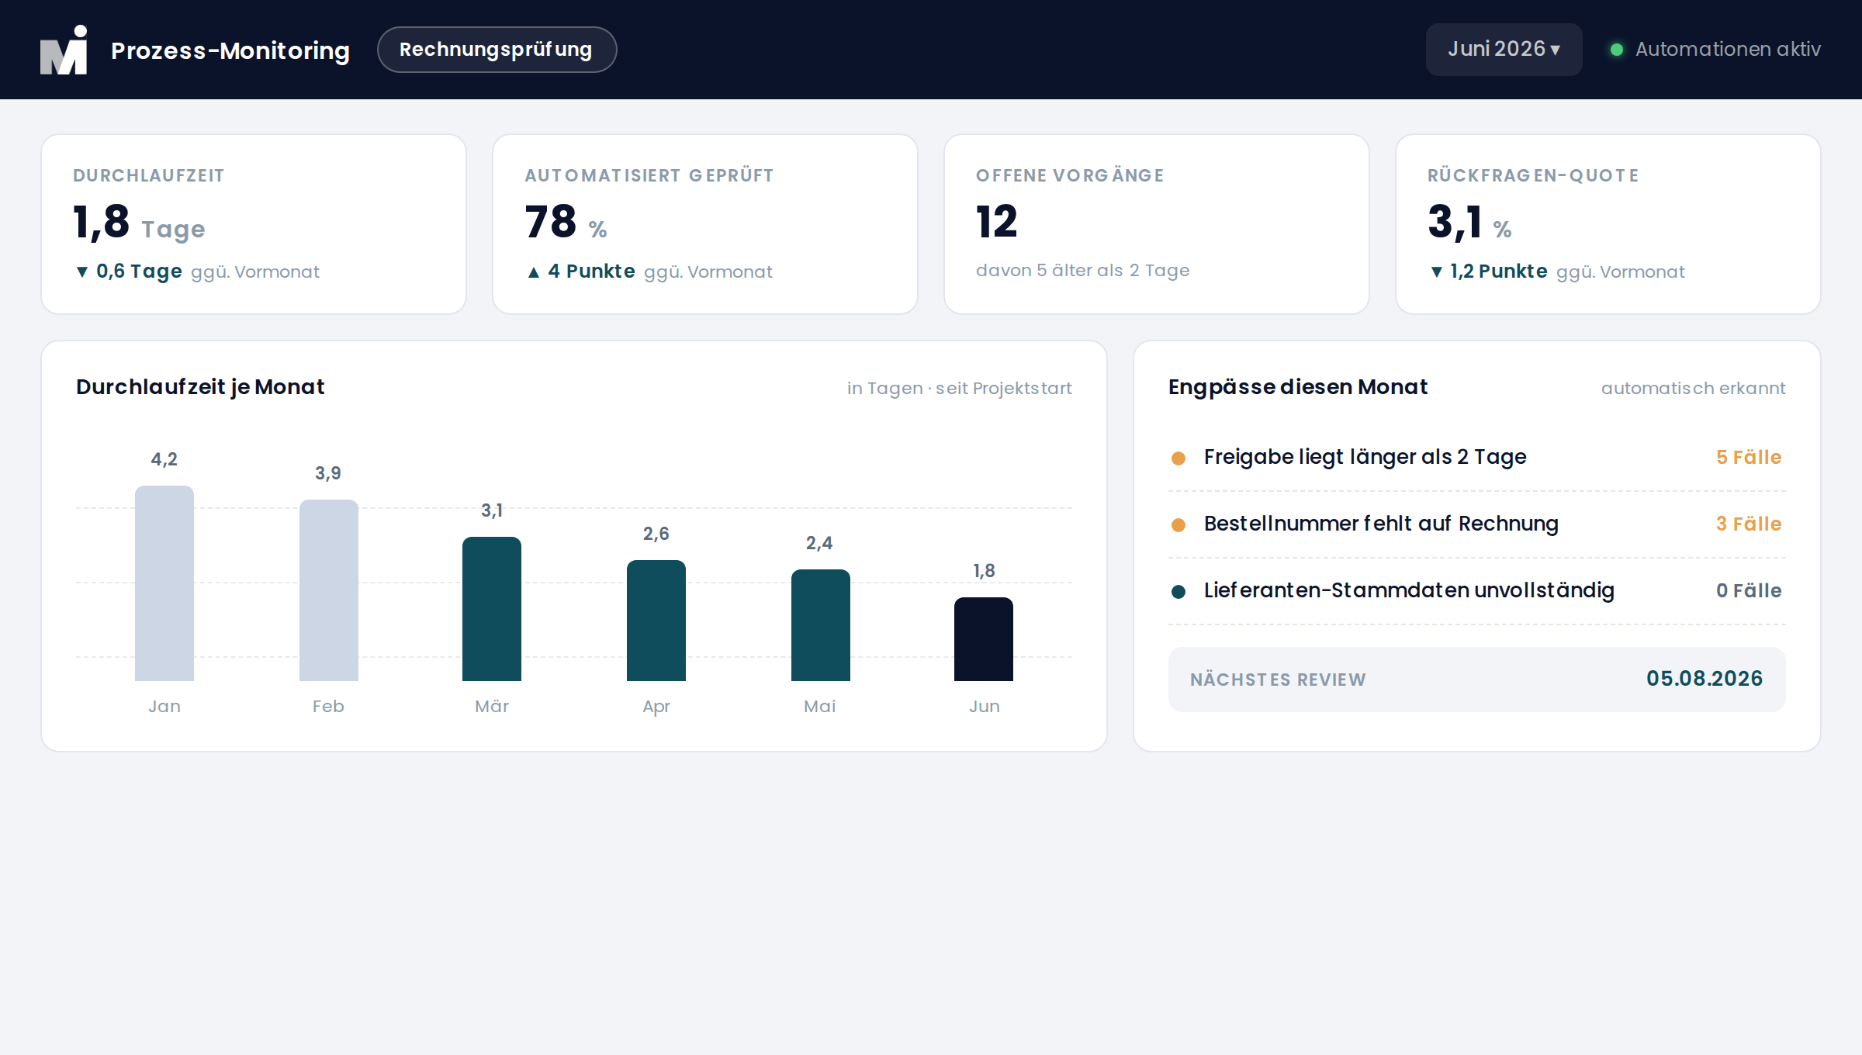Image resolution: width=1862 pixels, height=1055 pixels.
Task: Open the Juni 2026 month dropdown
Action: click(x=1504, y=49)
